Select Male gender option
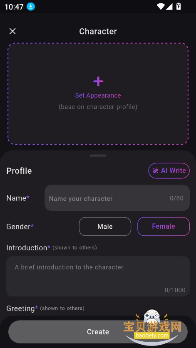Screen dimensions: 196x348 pyautogui.click(x=105, y=226)
